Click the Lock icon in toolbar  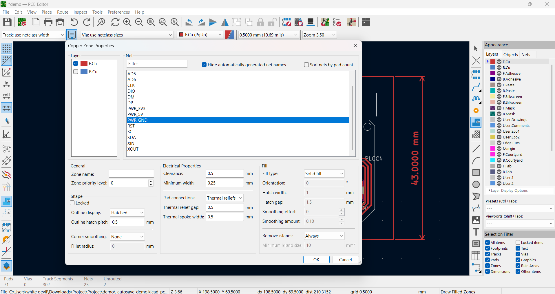pos(261,22)
